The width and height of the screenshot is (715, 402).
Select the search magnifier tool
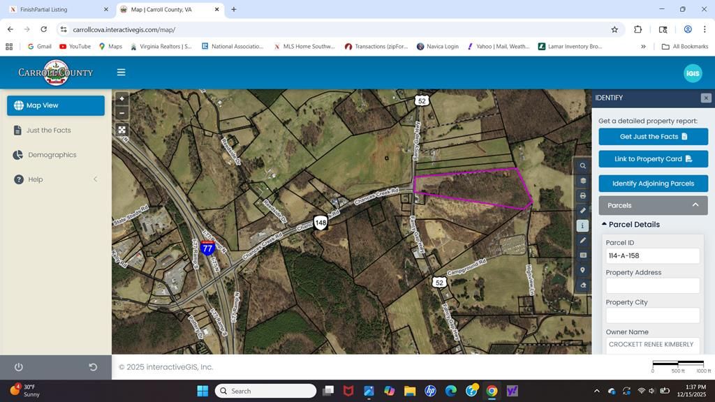pos(583,165)
